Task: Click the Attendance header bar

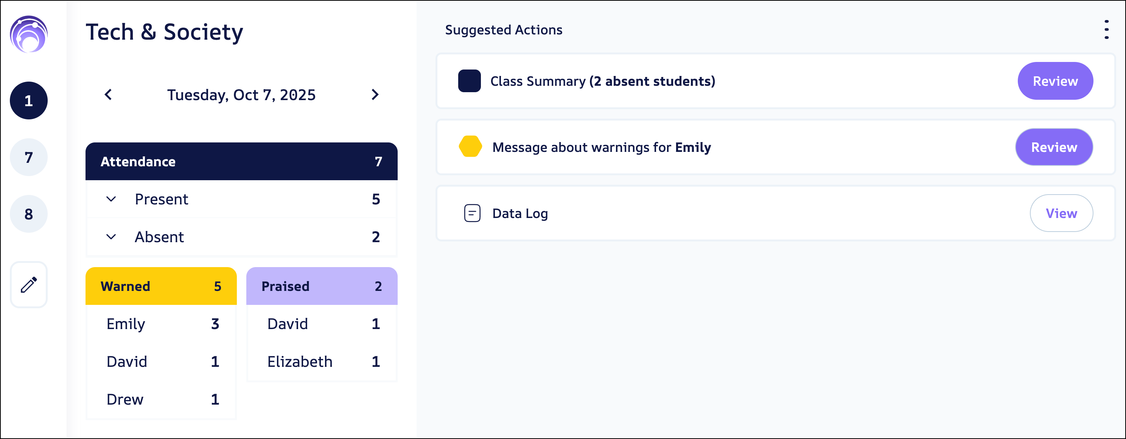Action: point(241,161)
